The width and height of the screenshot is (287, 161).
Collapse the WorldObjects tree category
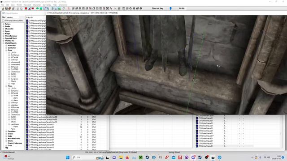(x=3, y=43)
